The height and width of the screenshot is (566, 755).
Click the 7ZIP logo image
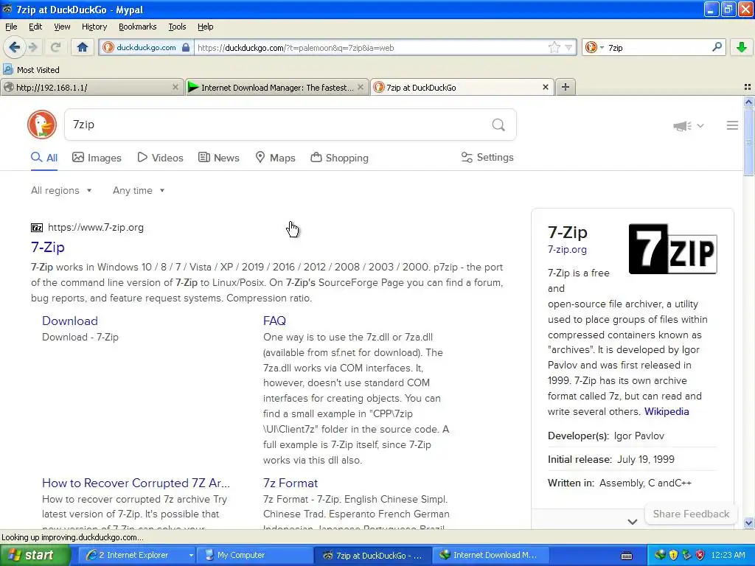tap(672, 249)
